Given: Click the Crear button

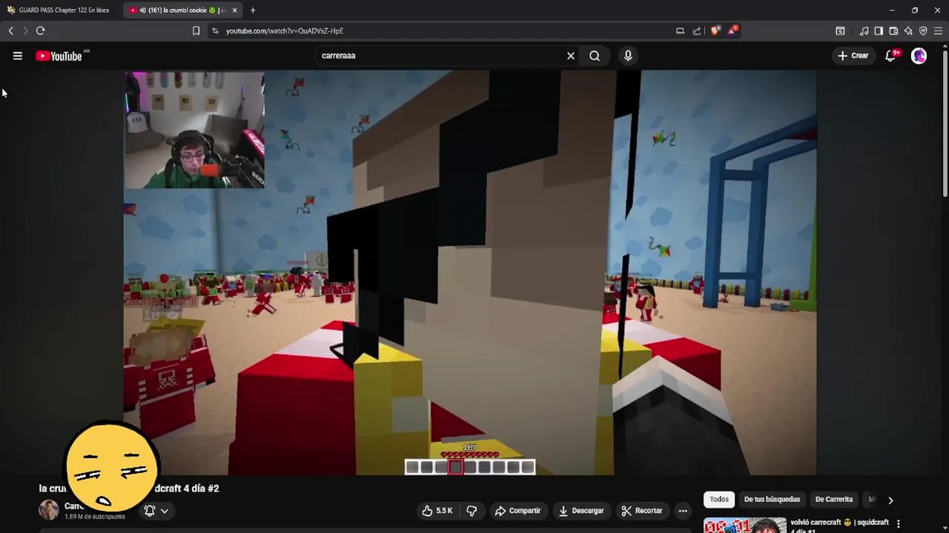Looking at the screenshot, I should [x=853, y=56].
